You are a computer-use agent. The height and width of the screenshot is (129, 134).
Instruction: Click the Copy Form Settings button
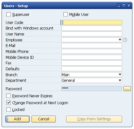(x=94, y=119)
